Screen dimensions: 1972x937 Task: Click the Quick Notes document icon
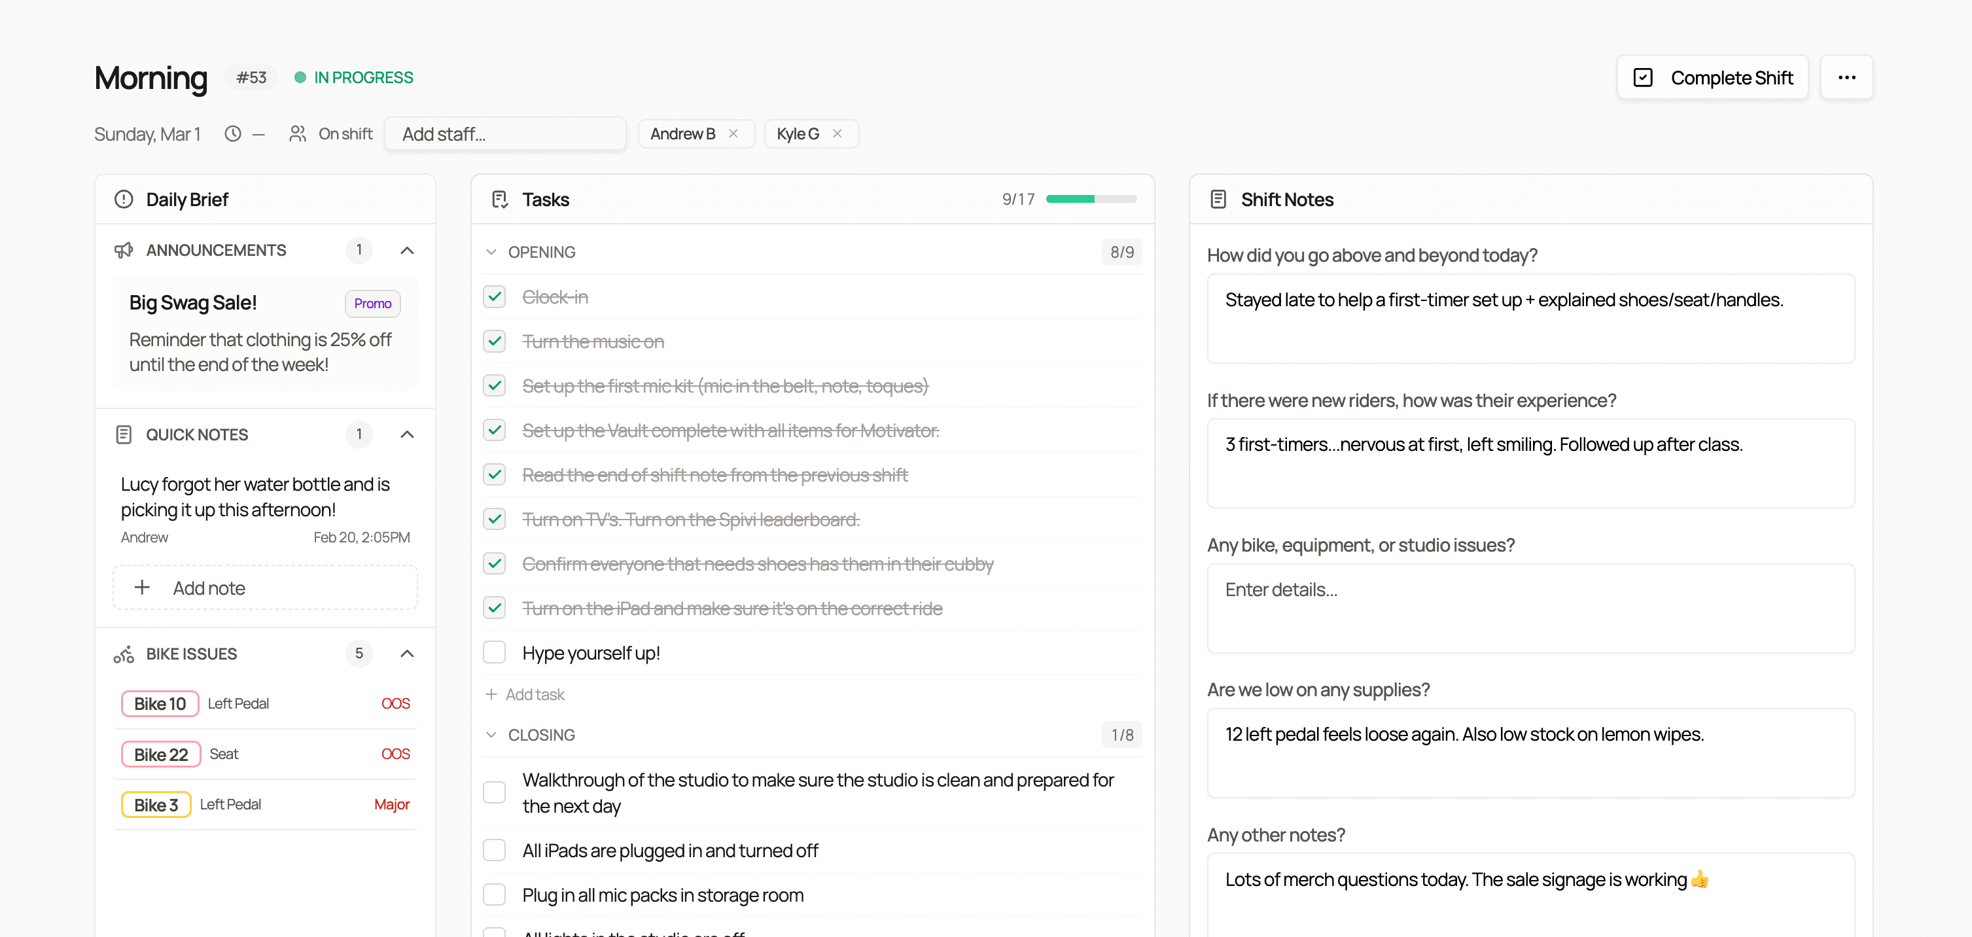pyautogui.click(x=124, y=434)
